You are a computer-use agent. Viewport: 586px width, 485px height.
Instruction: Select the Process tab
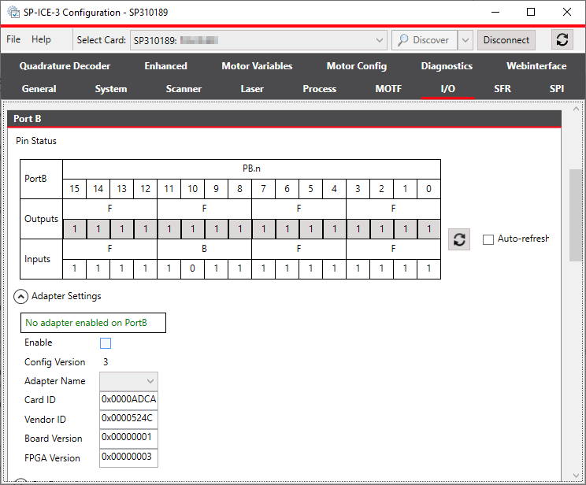coord(319,89)
